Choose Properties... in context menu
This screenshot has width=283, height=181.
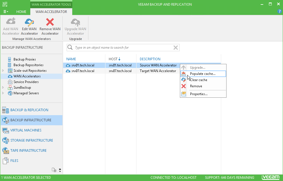click(x=203, y=94)
